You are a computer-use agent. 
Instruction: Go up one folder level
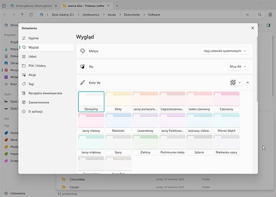pos(22,14)
